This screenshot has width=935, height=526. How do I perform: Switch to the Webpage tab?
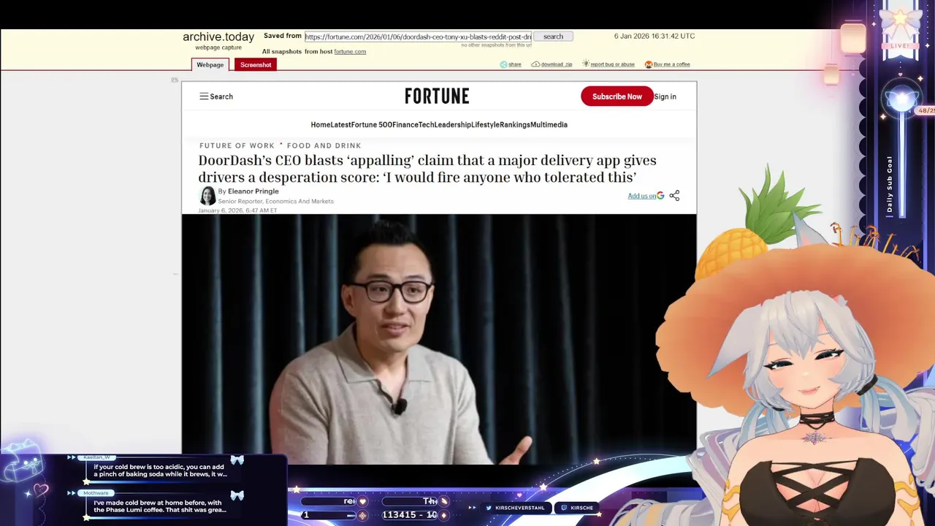(x=210, y=65)
